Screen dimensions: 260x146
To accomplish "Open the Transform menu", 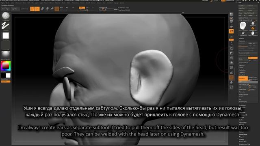I will coord(110,3).
